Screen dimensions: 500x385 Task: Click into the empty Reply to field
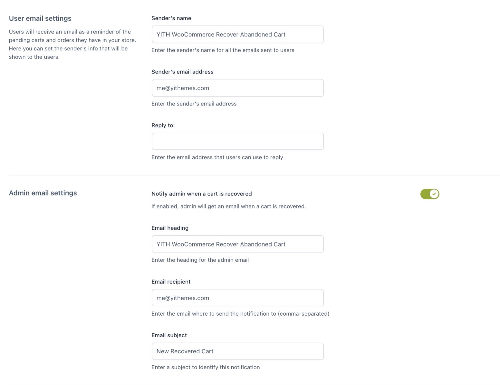(237, 141)
